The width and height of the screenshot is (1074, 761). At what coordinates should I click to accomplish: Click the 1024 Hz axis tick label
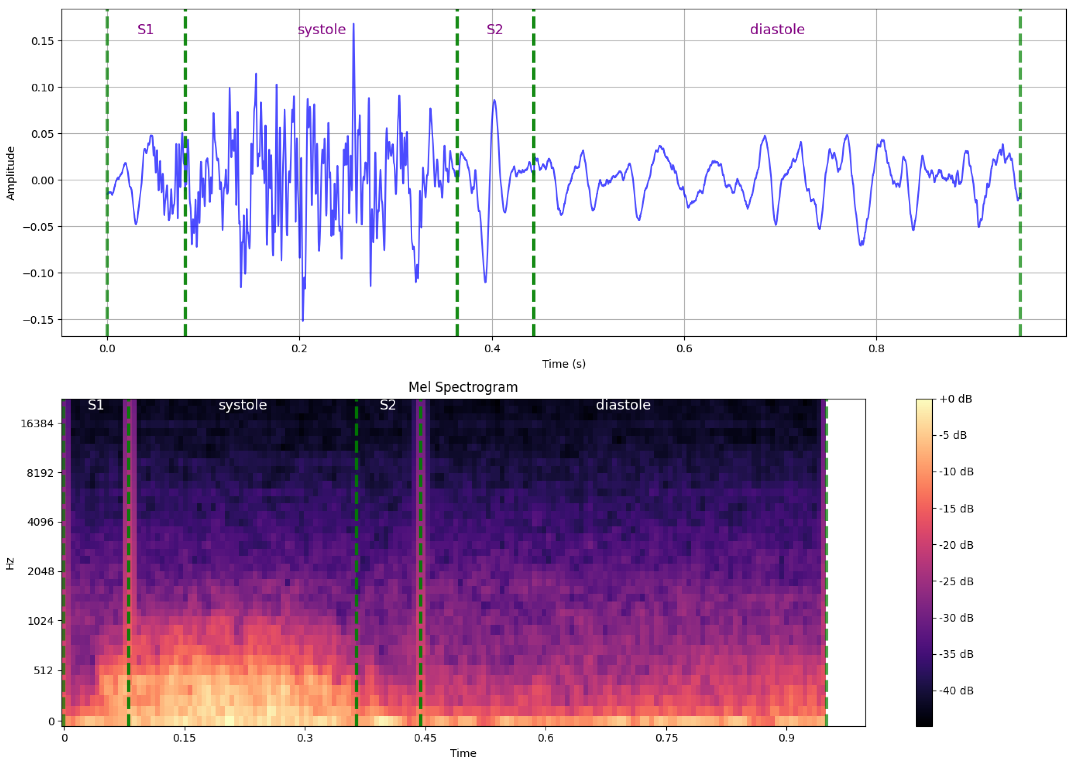(x=40, y=621)
